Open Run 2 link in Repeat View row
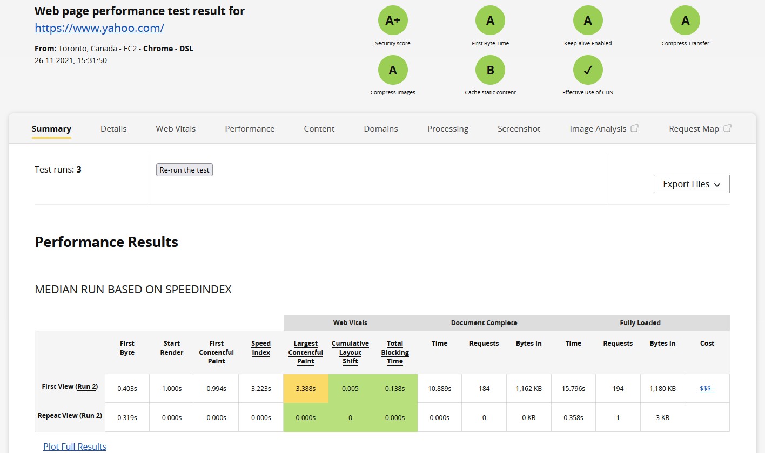The image size is (765, 453). tap(91, 416)
